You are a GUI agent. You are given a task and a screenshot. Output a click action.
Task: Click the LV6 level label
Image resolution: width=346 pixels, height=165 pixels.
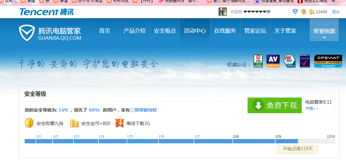coord(162,137)
